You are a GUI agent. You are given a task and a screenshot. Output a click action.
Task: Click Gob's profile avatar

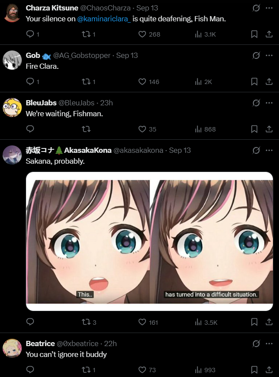[12, 60]
